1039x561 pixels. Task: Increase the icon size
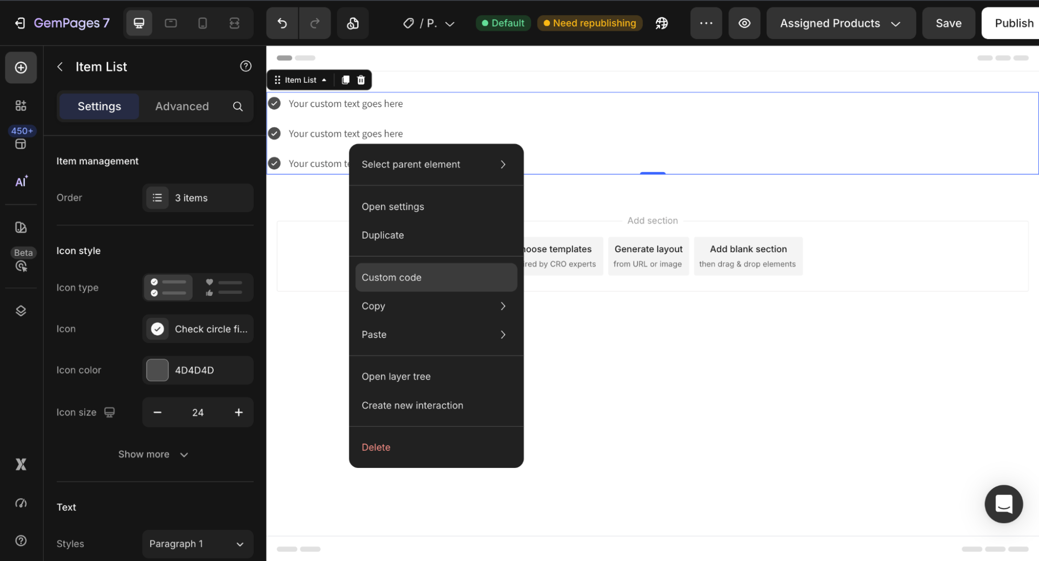point(239,412)
